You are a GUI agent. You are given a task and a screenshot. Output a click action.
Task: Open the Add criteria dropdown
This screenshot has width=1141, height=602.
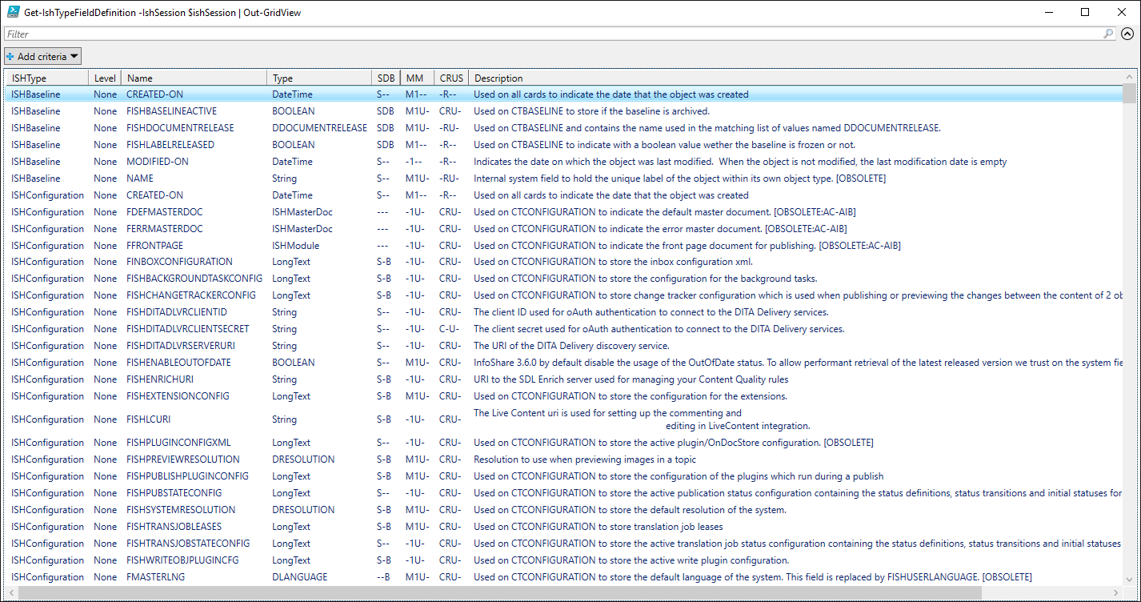click(43, 56)
